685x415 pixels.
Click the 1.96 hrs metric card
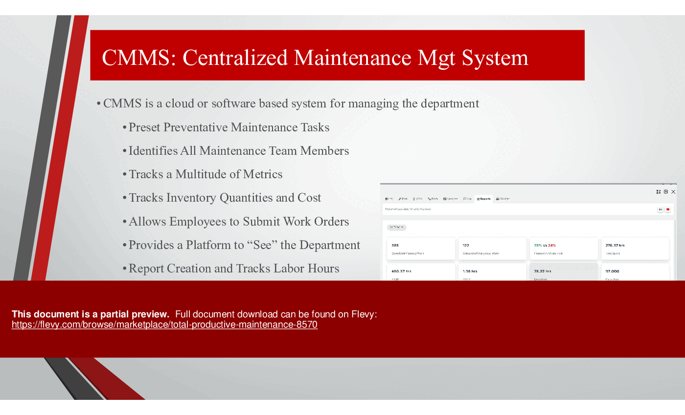pyautogui.click(x=492, y=272)
